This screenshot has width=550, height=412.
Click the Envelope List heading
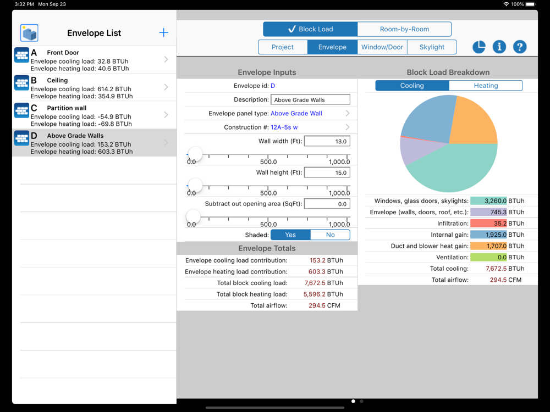pyautogui.click(x=94, y=33)
